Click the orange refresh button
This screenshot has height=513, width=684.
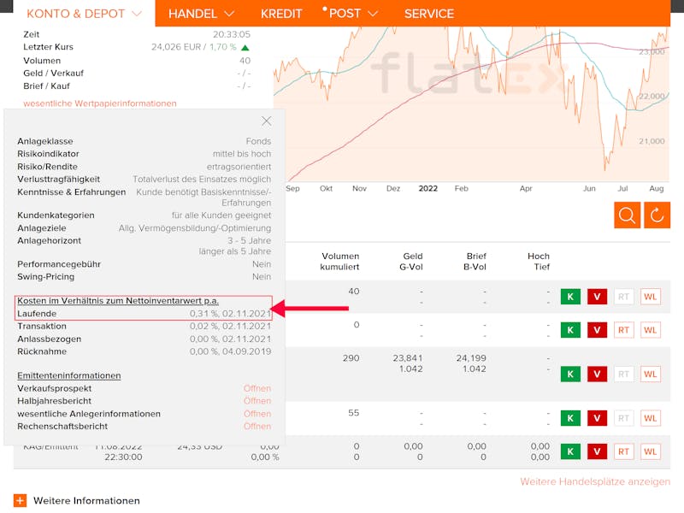point(657,215)
